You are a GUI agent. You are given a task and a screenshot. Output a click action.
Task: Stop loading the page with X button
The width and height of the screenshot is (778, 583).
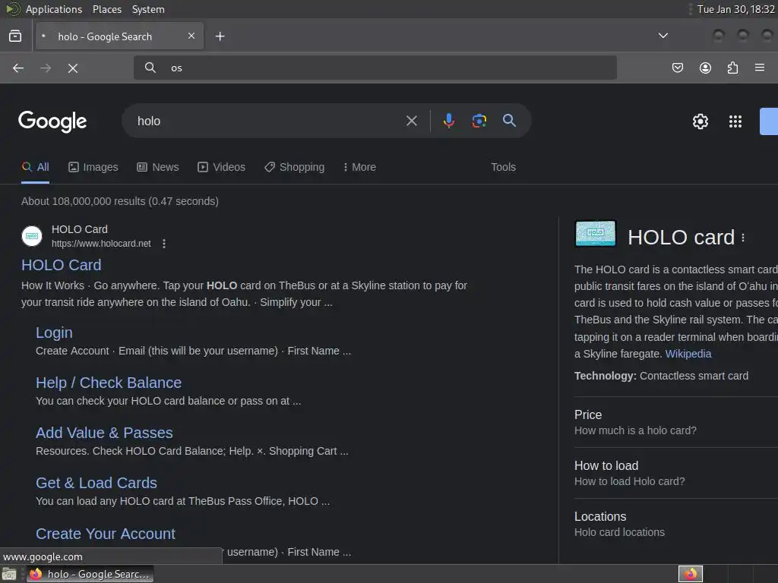[x=73, y=68]
